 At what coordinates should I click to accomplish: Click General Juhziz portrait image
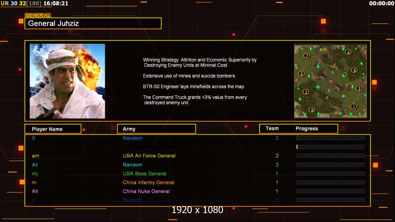pos(67,81)
